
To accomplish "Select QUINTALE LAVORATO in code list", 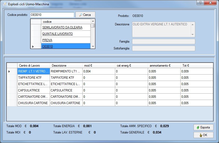I will pos(66,34).
